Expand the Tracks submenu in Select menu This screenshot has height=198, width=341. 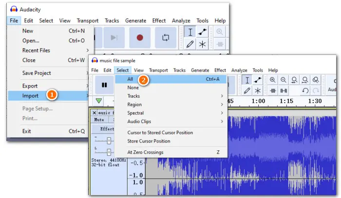171,96
